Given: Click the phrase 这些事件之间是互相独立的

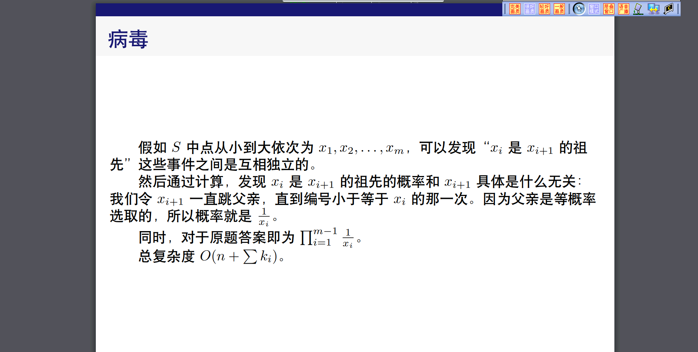Looking at the screenshot, I should tap(223, 165).
